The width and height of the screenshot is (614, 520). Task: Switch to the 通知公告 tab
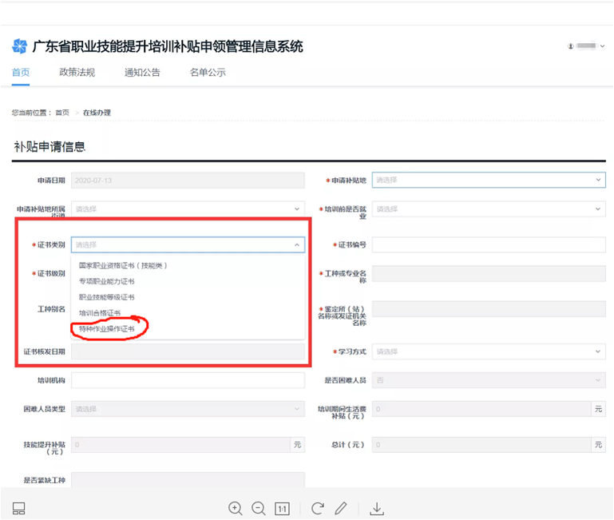(142, 73)
